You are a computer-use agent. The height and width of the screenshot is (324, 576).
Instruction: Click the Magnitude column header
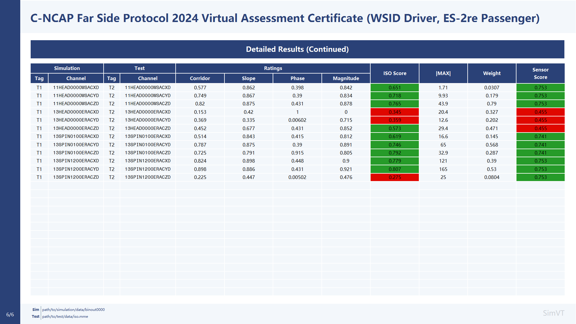tap(346, 78)
